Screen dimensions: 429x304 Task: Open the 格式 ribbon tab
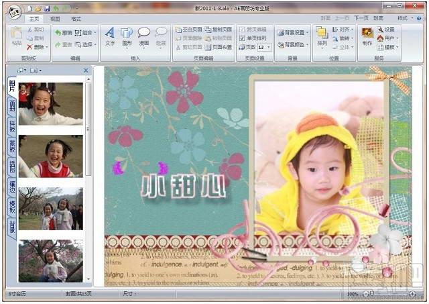(76, 19)
